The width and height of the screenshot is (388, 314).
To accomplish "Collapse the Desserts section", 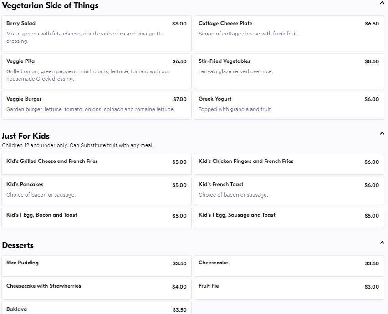I will pyautogui.click(x=382, y=243).
